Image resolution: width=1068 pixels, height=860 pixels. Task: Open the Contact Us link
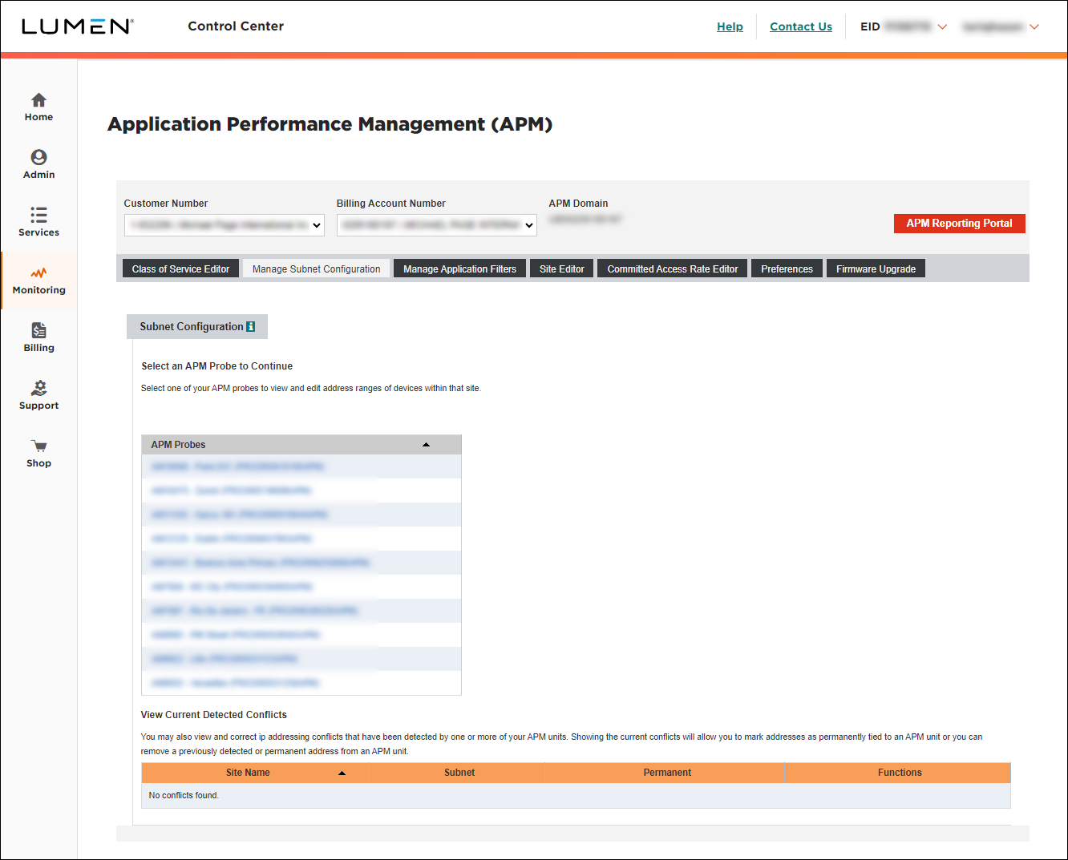point(801,26)
